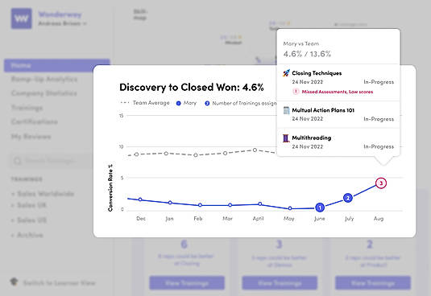431x296 pixels.
Task: Select the blue June marker numbered 1
Action: pyautogui.click(x=320, y=208)
